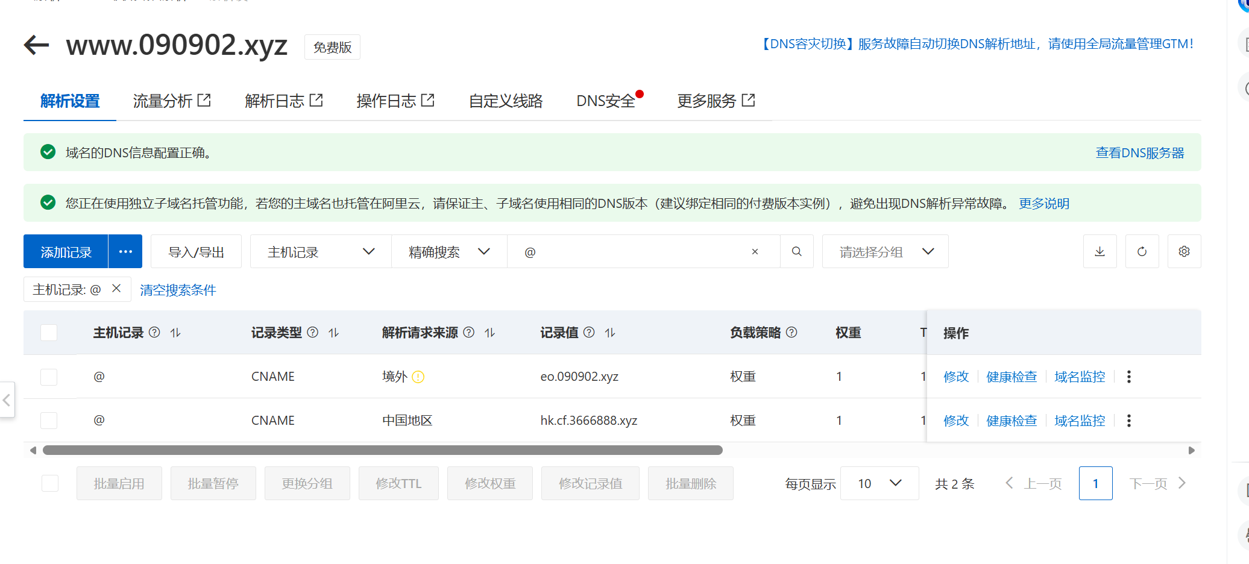The height and width of the screenshot is (564, 1249).
Task: Show help for 记录类型 column
Action: click(x=313, y=332)
